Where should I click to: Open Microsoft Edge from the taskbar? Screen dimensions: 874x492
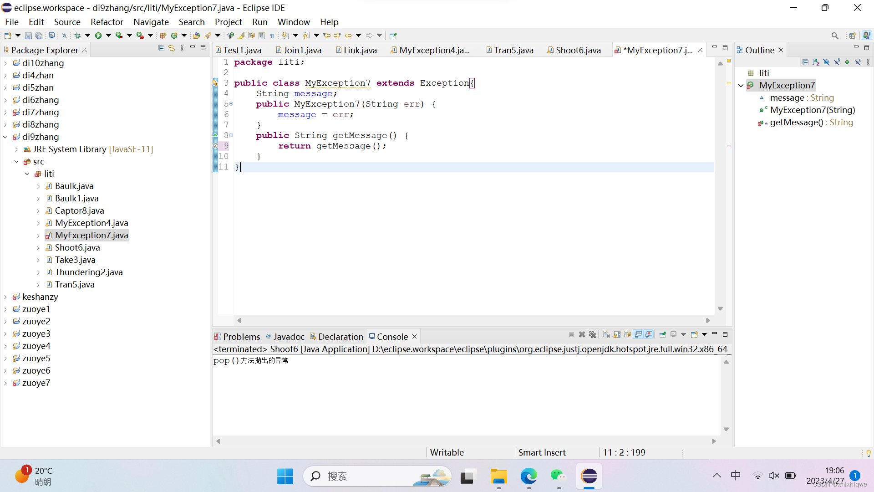(x=528, y=477)
